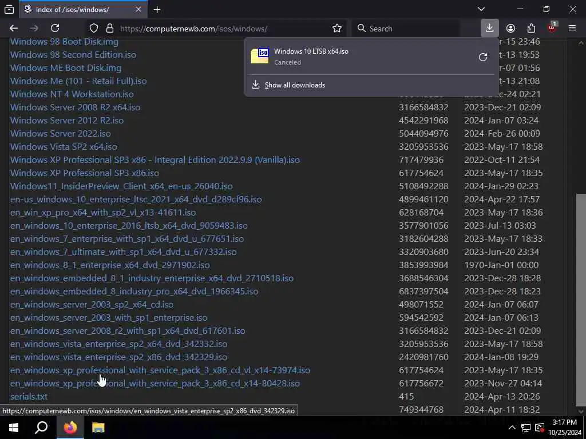Viewport: 586px width, 439px height.
Task: Click the ISO file icon in downloads panel
Action: pyautogui.click(x=260, y=56)
